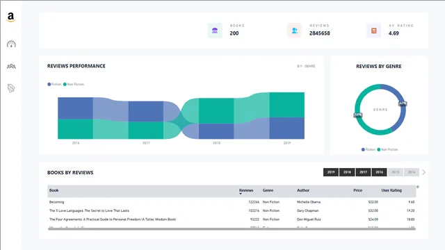Sort table by User Rating header
The height and width of the screenshot is (250, 445).
coord(391,190)
